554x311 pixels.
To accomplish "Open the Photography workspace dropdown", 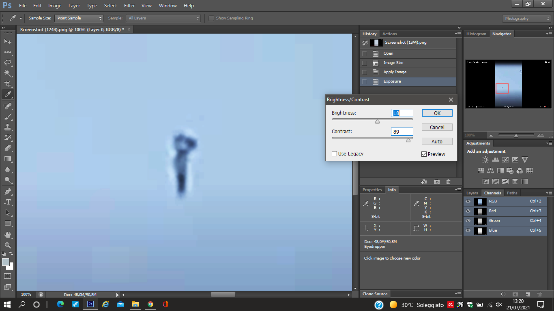I will [x=527, y=19].
